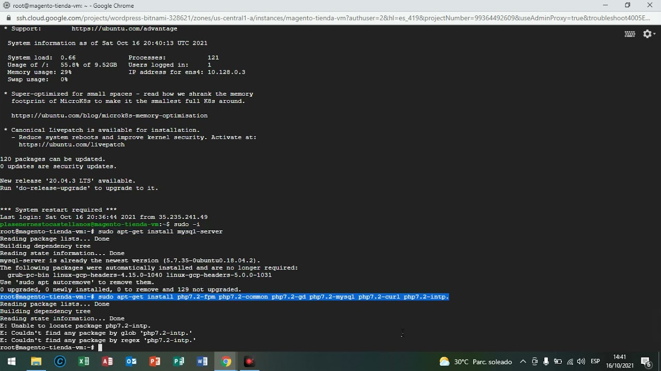Open PowerPoint from the taskbar
661x371 pixels.
pyautogui.click(x=155, y=362)
